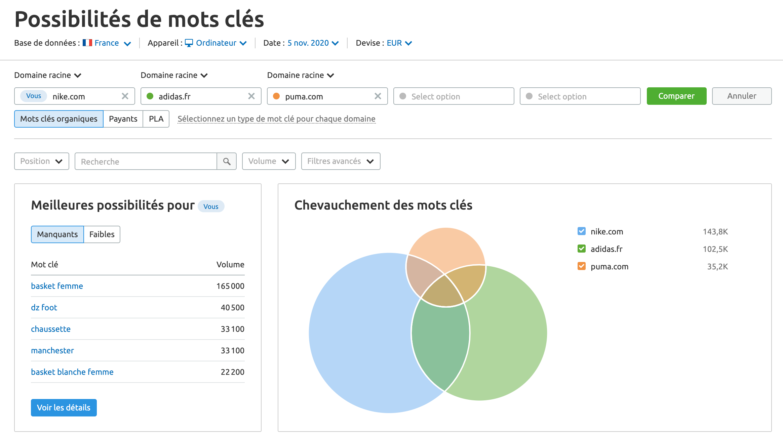Click the search magnifier icon
Image resolution: width=783 pixels, height=444 pixels.
pos(227,162)
